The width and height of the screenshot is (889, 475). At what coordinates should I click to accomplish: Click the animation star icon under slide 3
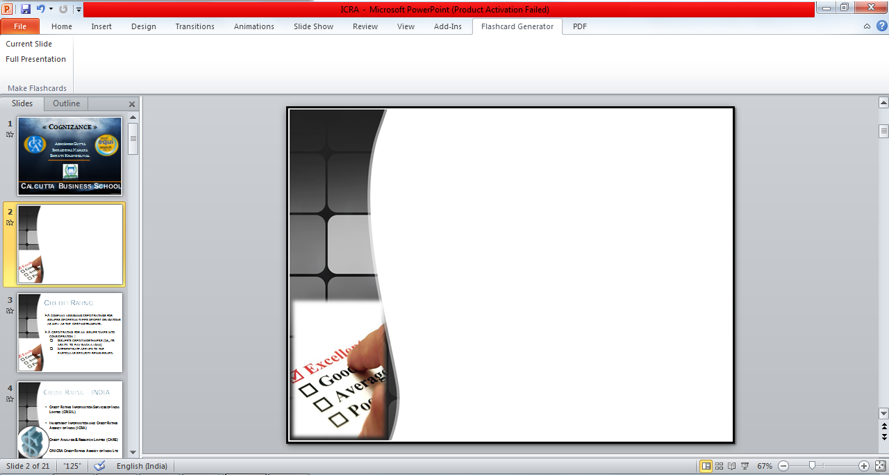[x=10, y=311]
